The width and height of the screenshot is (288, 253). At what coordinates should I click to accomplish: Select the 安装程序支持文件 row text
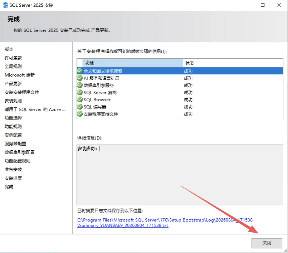pyautogui.click(x=101, y=114)
